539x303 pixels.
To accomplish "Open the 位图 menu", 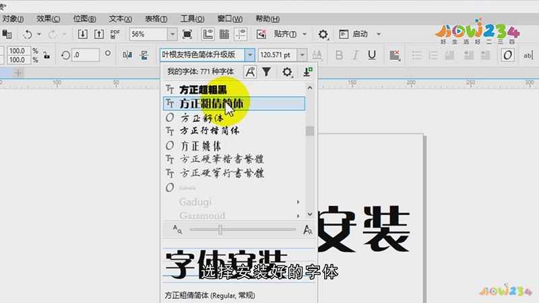I will 85,19.
